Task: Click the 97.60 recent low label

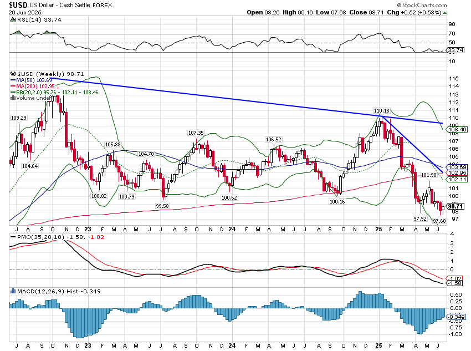Action: click(x=439, y=221)
